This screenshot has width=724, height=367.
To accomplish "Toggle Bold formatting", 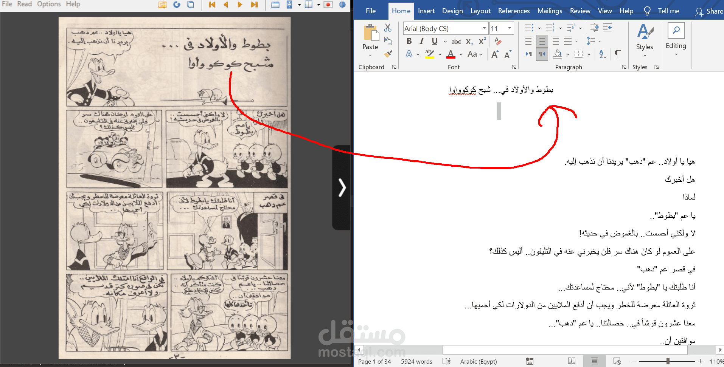I will tap(409, 41).
